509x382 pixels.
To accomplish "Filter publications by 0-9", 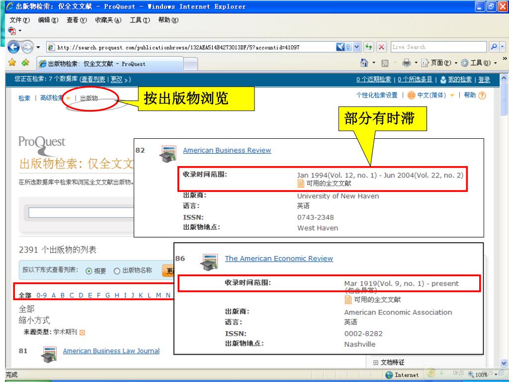I will [x=41, y=295].
